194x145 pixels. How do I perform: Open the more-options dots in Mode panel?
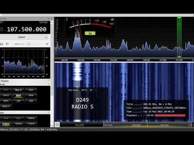pos(6,90)
